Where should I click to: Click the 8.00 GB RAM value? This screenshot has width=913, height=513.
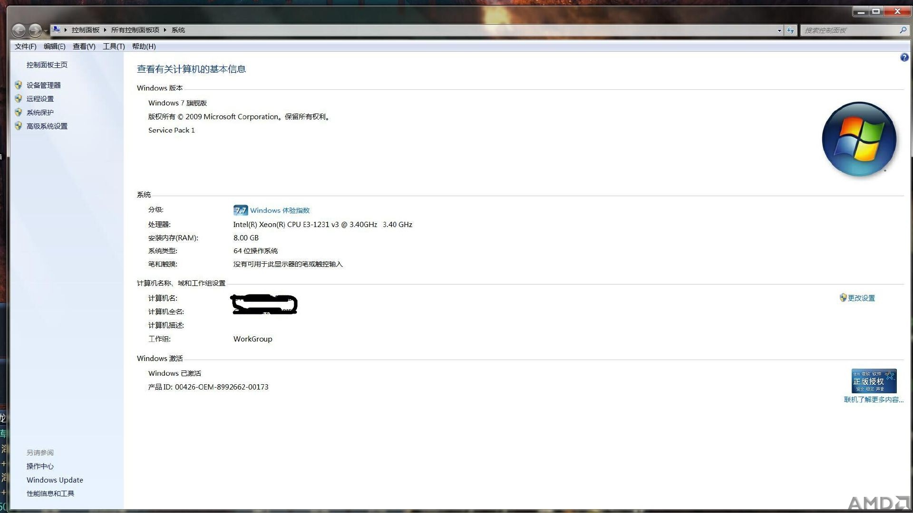tap(246, 237)
